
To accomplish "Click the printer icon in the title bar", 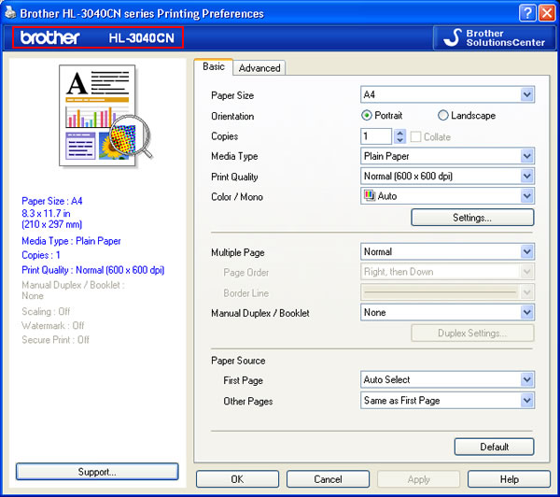I will click(x=10, y=12).
